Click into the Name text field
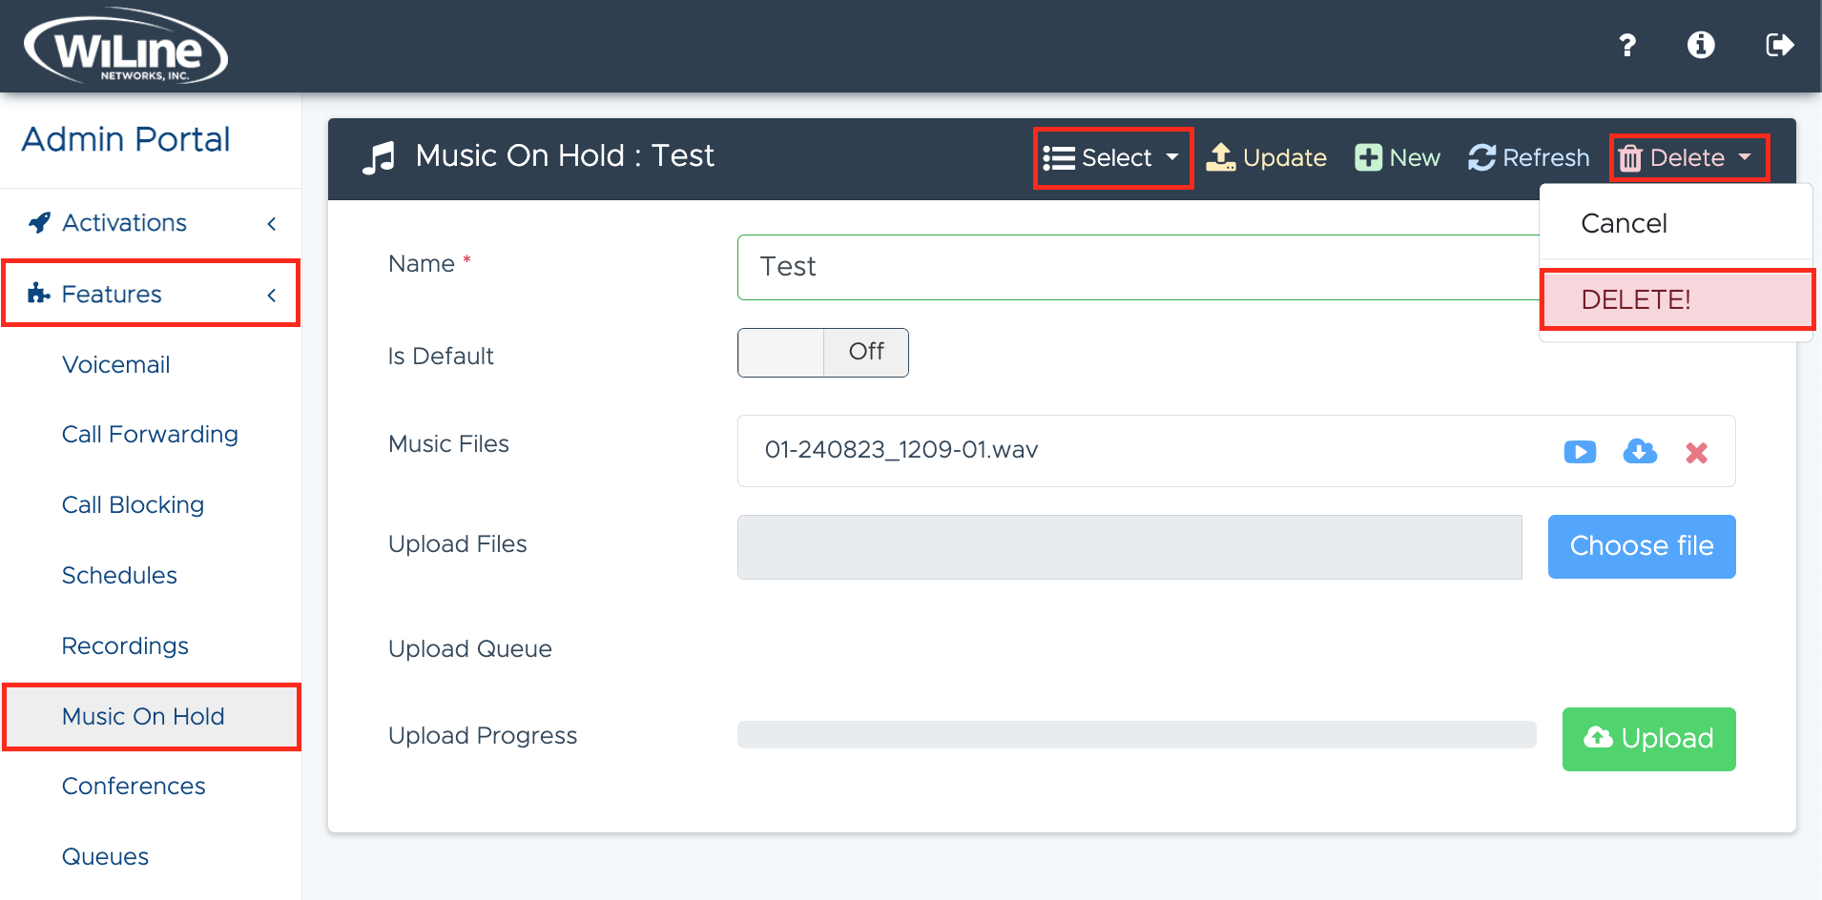Viewport: 1822px width, 900px height. coord(1135,267)
